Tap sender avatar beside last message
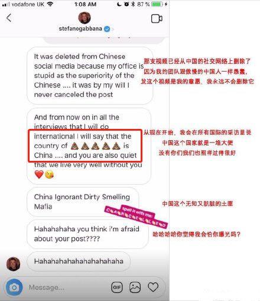The width and height of the screenshot is (260, 301). (x=13, y=264)
